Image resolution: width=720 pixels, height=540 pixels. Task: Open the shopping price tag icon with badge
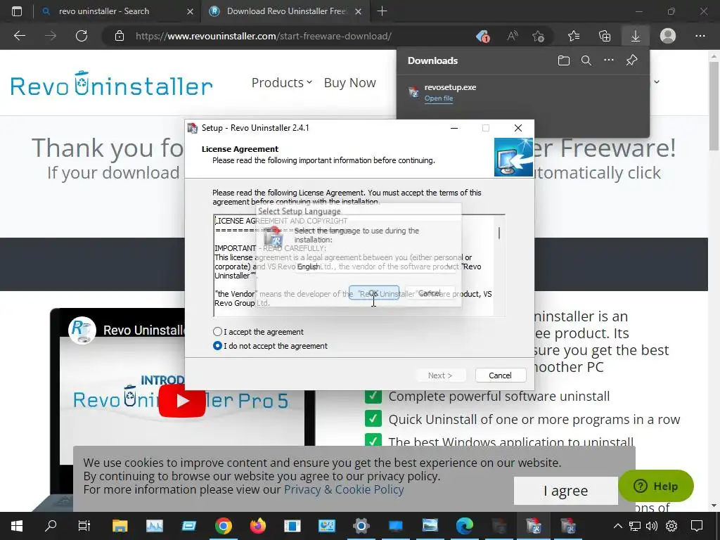point(482,36)
